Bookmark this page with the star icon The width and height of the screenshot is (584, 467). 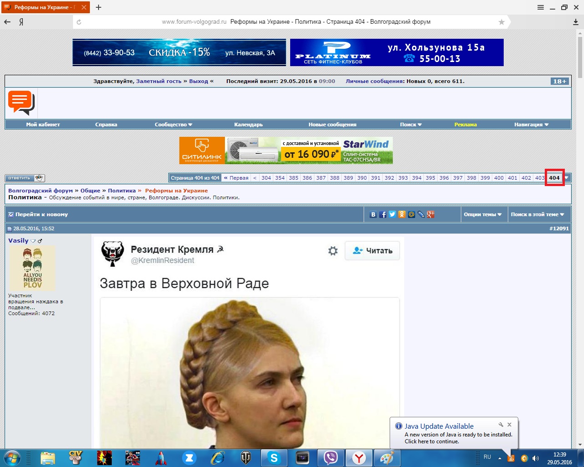point(501,22)
